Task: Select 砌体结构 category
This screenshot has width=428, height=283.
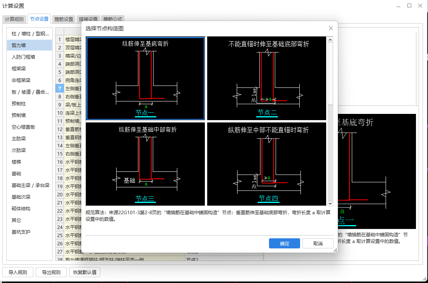Action: (30, 208)
